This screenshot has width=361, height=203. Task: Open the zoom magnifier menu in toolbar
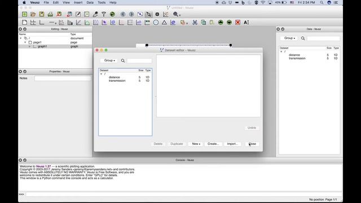[x=177, y=14]
